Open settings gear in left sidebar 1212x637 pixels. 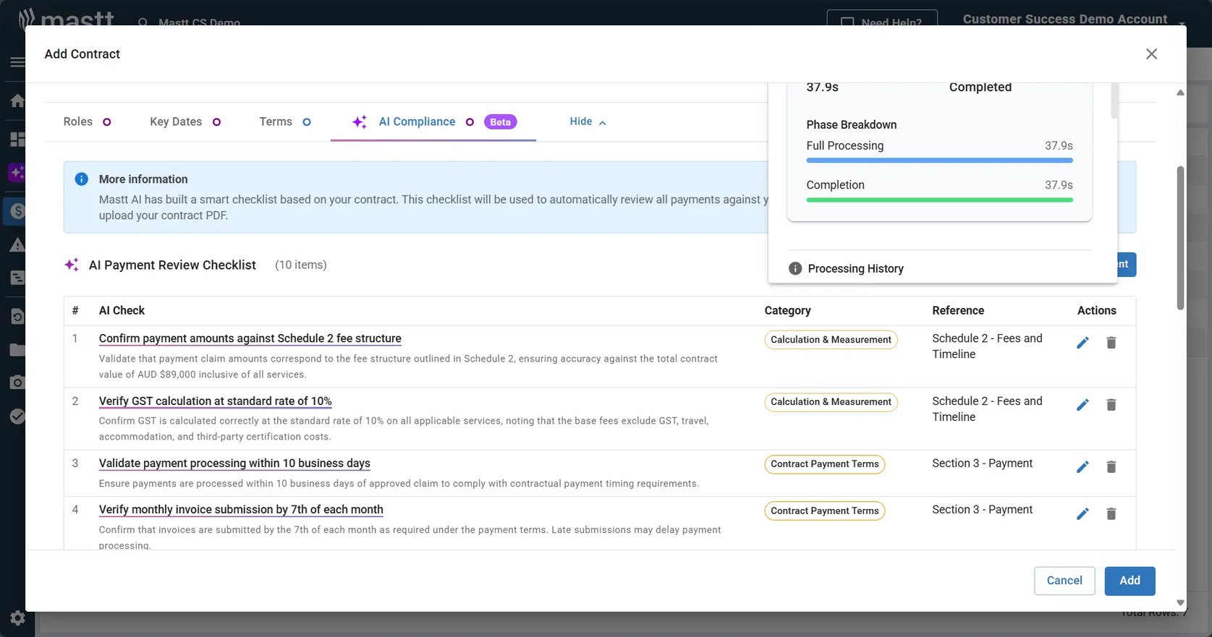17,618
